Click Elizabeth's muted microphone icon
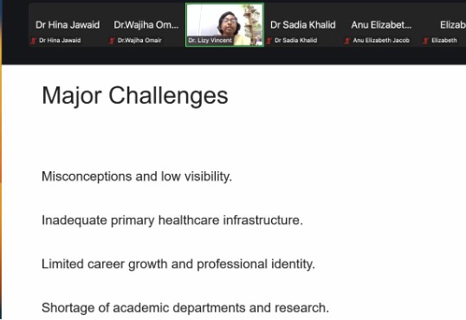 click(426, 41)
